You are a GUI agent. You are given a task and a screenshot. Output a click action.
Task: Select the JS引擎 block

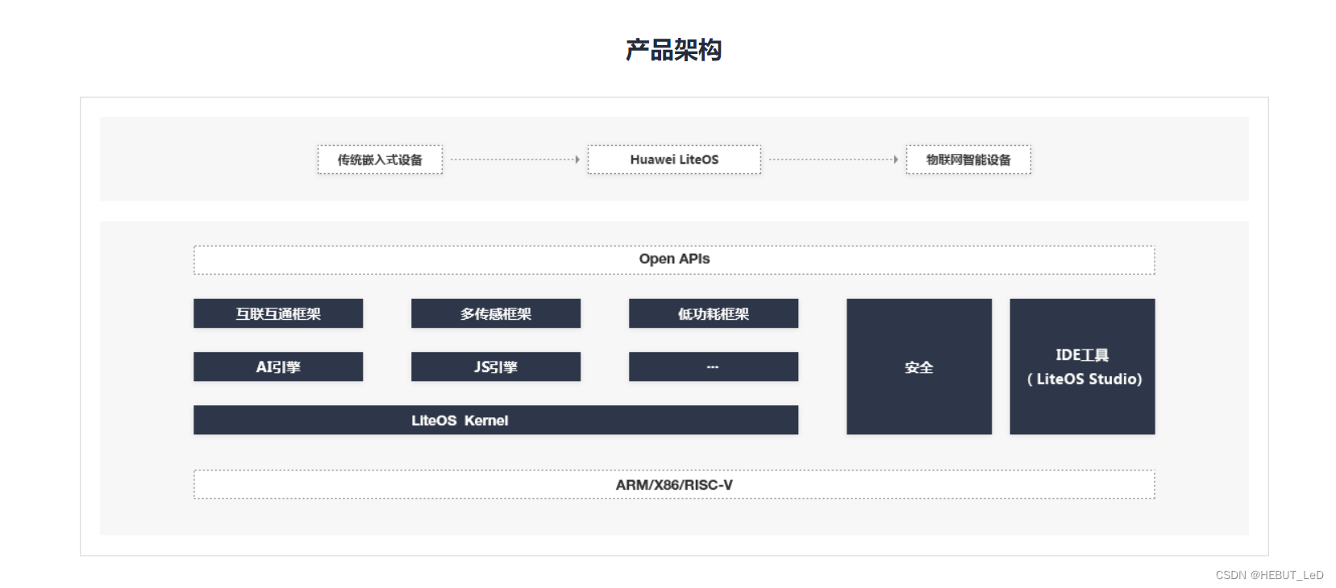pos(496,366)
